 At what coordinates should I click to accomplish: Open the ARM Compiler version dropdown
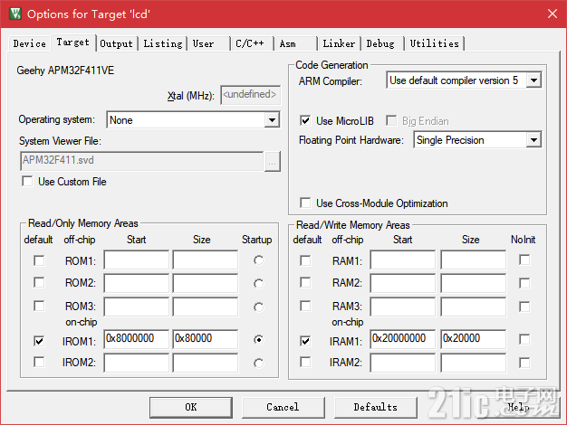(x=533, y=80)
